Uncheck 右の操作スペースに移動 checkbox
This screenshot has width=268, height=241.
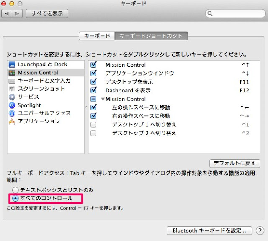93,116
